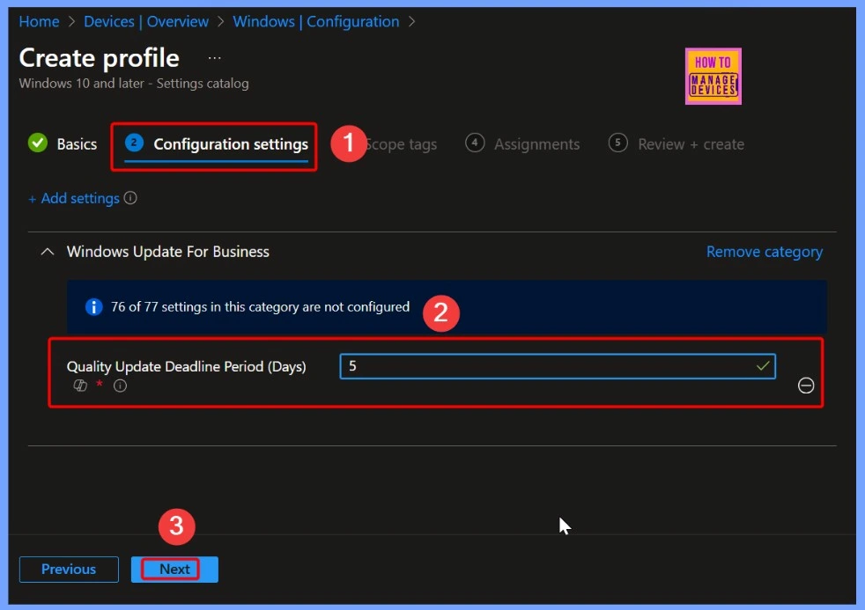The image size is (865, 610).
Task: Click Add settings link
Action: click(x=74, y=198)
